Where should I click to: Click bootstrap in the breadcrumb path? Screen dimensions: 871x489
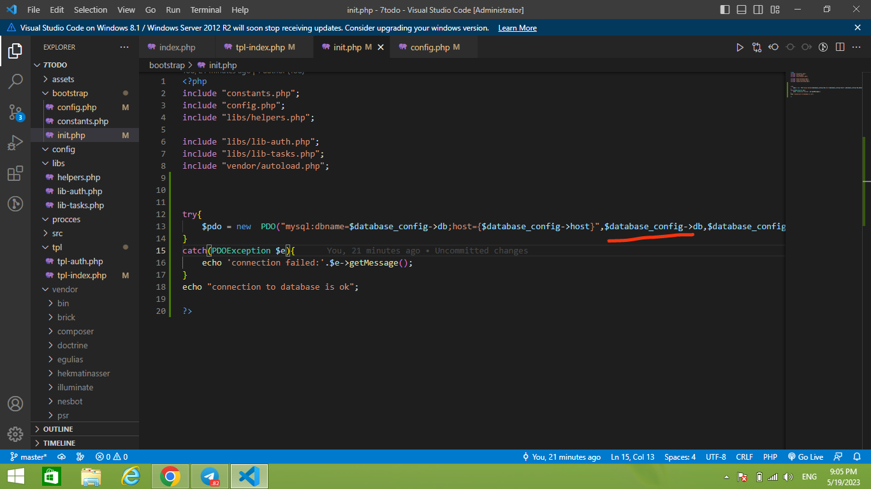166,65
